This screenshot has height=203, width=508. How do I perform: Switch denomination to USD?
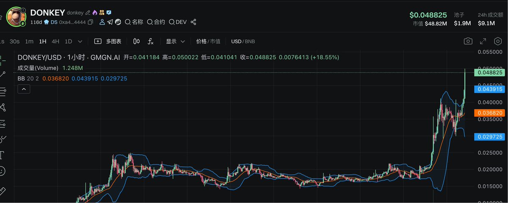point(236,42)
